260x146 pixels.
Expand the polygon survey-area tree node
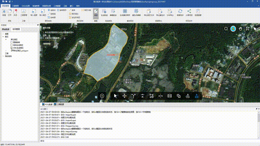click(x=6, y=51)
